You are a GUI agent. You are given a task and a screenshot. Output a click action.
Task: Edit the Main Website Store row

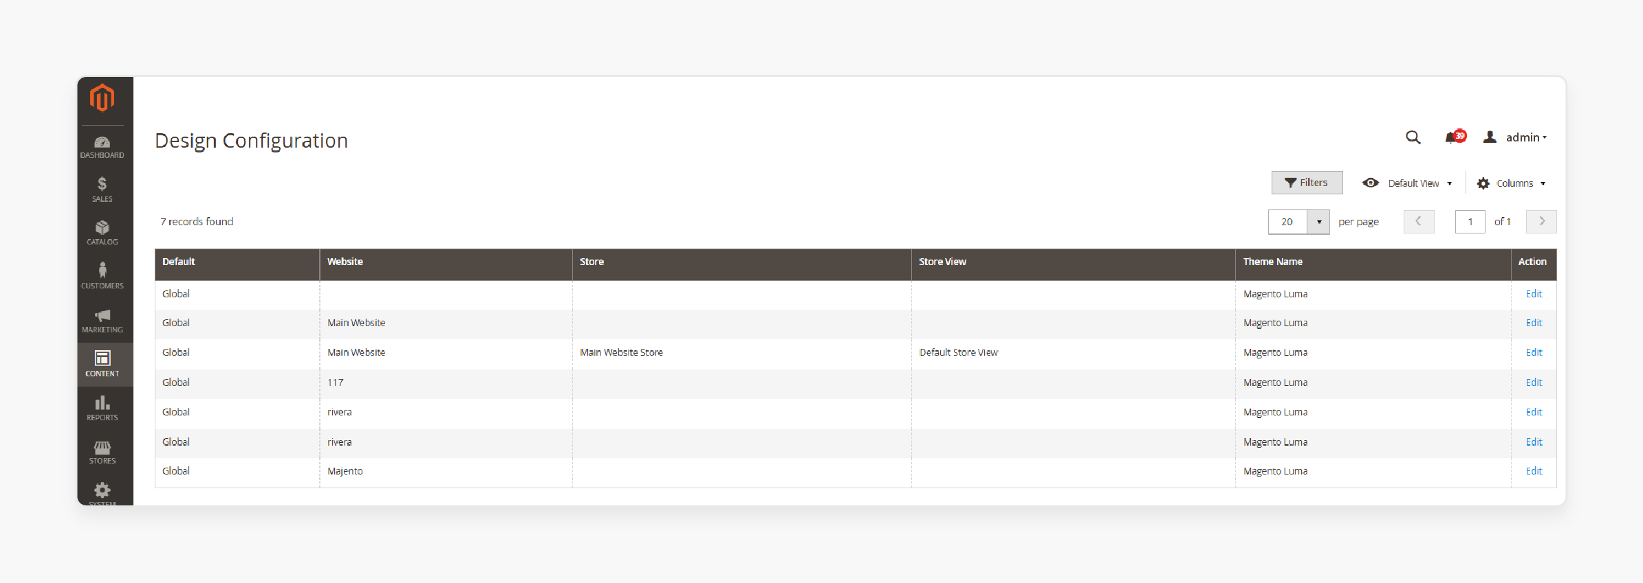tap(1534, 352)
